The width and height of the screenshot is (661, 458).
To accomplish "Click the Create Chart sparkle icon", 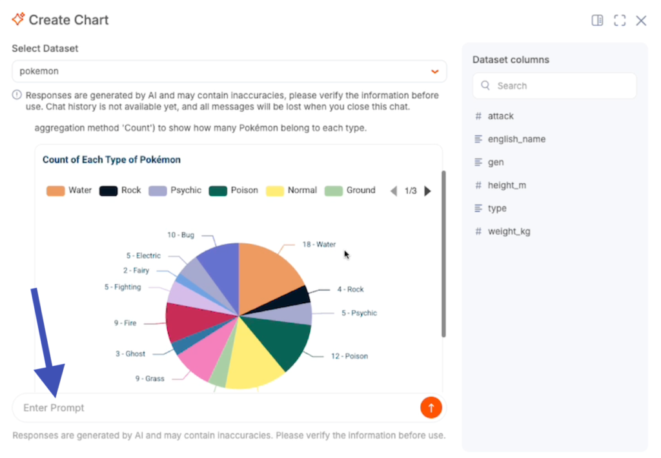I will coord(18,19).
